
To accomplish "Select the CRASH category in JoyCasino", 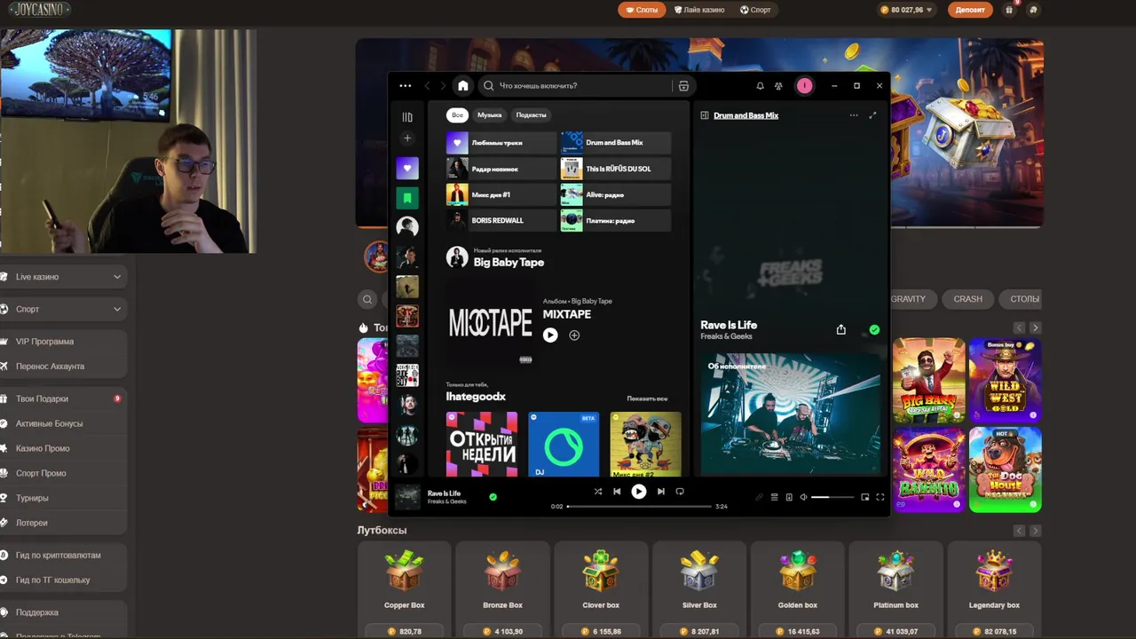I will (967, 299).
